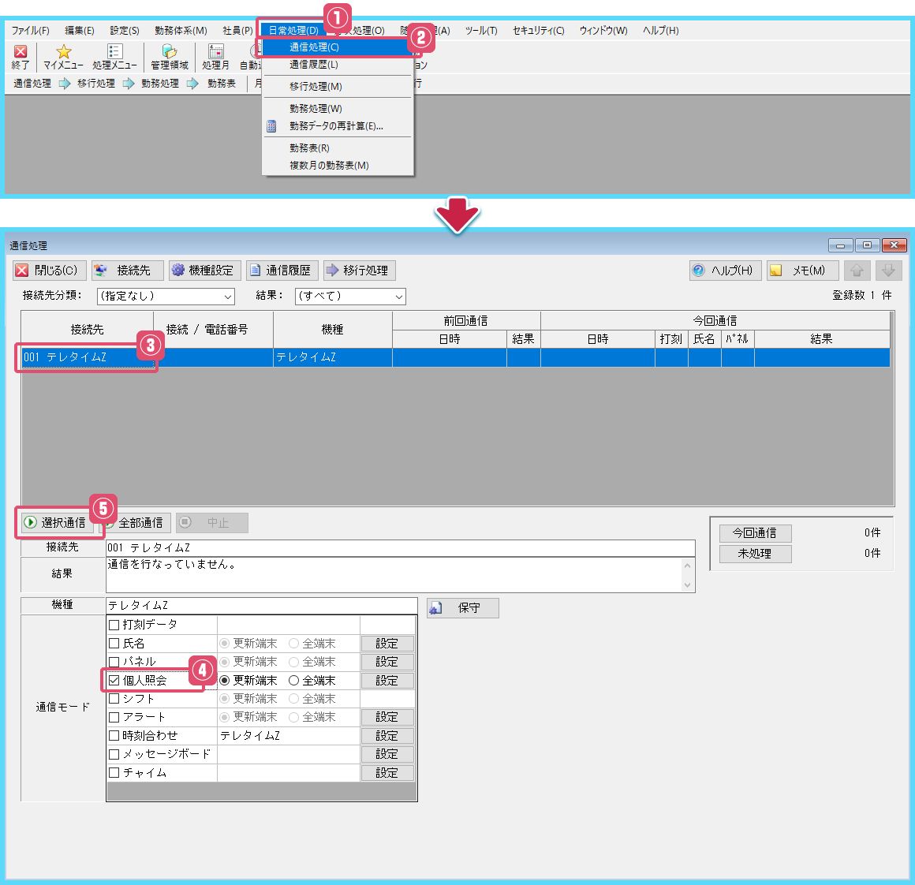
Task: Tick the チャイム checkbox
Action: (x=114, y=773)
